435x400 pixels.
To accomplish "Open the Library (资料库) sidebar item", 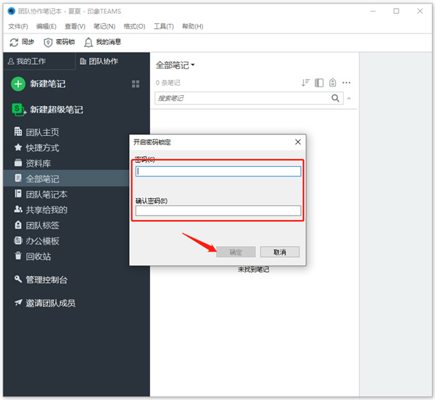I will coord(33,163).
